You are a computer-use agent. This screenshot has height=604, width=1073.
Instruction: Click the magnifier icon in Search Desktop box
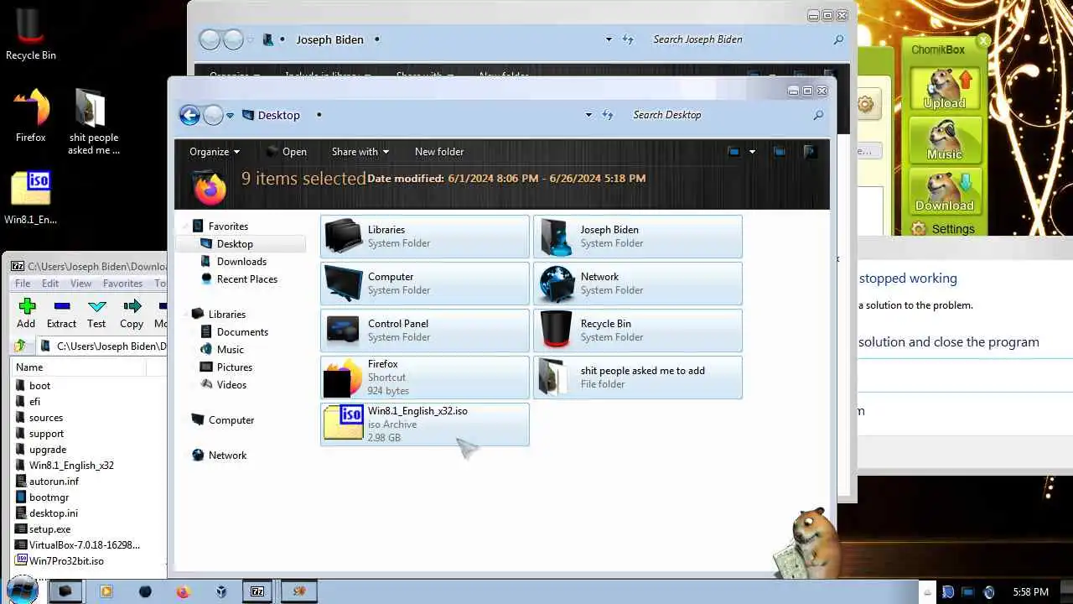818,115
